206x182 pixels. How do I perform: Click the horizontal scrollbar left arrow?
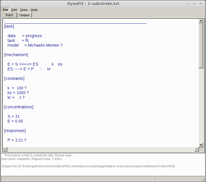tap(5, 149)
